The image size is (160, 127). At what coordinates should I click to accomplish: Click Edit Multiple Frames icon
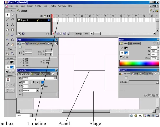pyautogui.click(x=64, y=34)
